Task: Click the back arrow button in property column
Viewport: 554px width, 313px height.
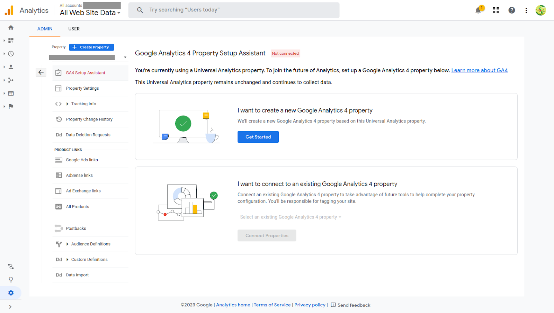Action: point(41,72)
